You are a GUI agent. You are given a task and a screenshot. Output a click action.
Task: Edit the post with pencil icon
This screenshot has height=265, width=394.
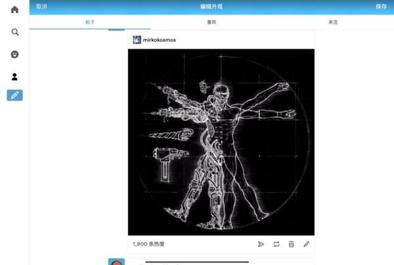coord(307,244)
